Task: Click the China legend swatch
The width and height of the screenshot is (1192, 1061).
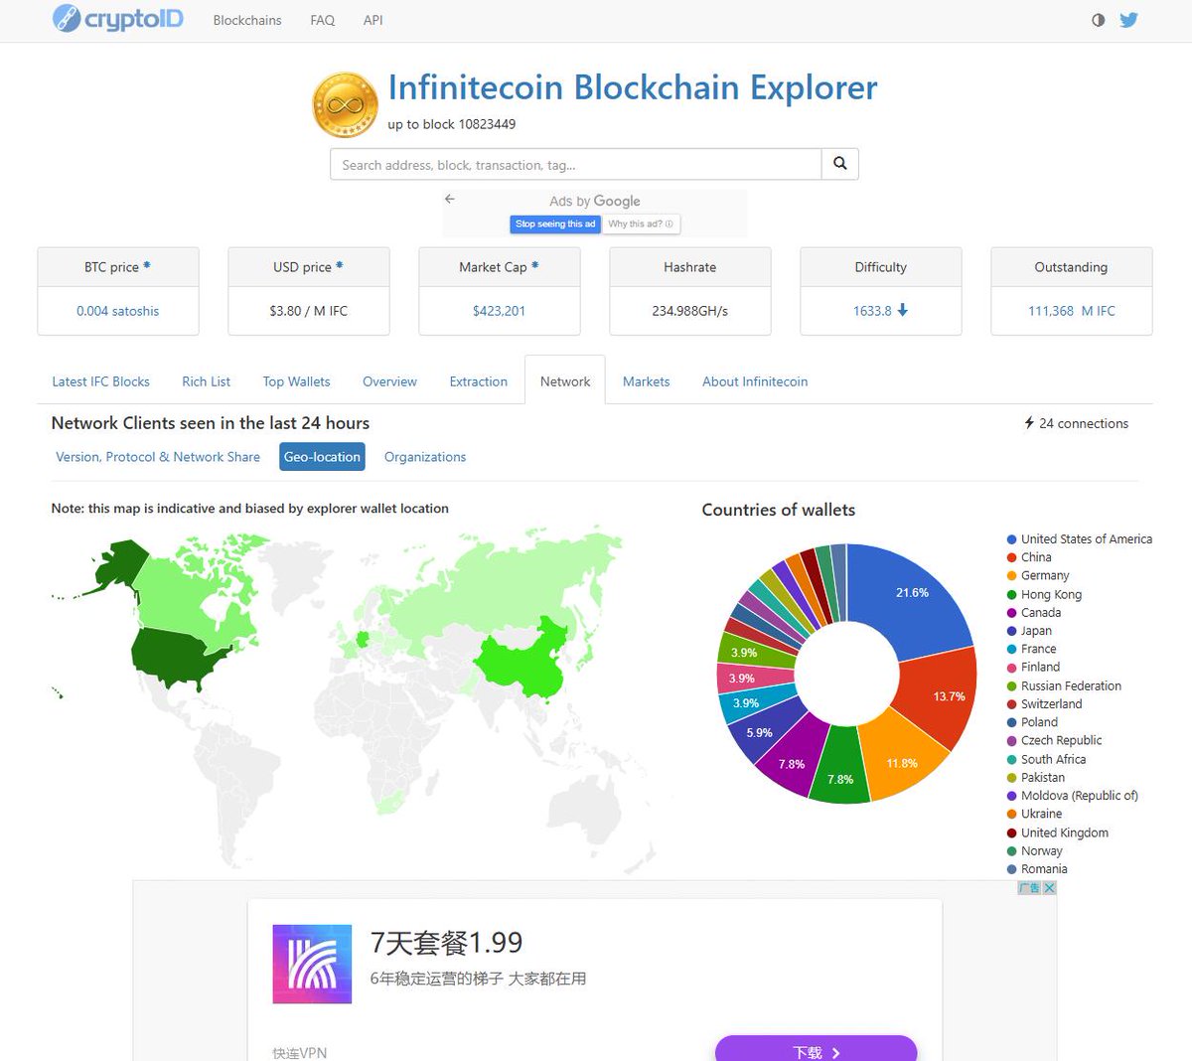Action: coord(1011,557)
